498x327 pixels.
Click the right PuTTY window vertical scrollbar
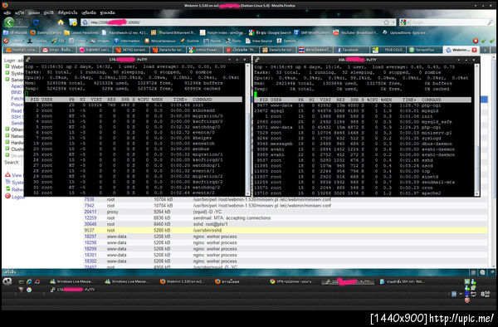coord(476,129)
